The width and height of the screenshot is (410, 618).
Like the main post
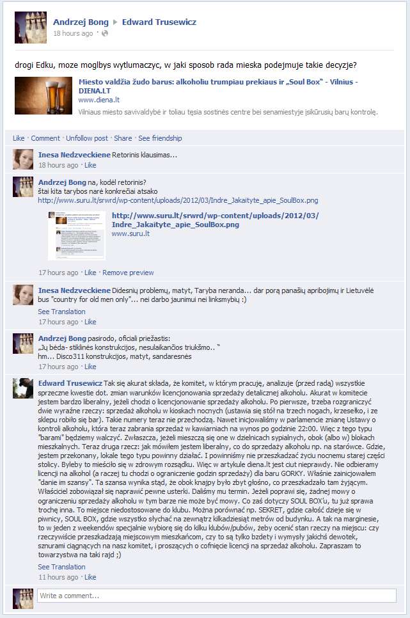(19, 138)
